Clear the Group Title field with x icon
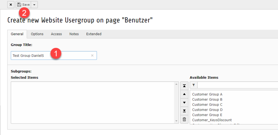The image size is (278, 135). point(92,56)
